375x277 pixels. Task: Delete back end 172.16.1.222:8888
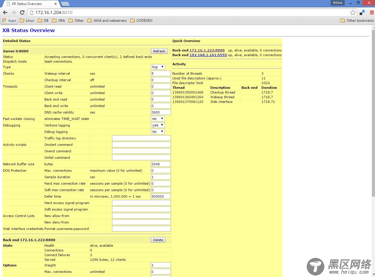pyautogui.click(x=158, y=240)
